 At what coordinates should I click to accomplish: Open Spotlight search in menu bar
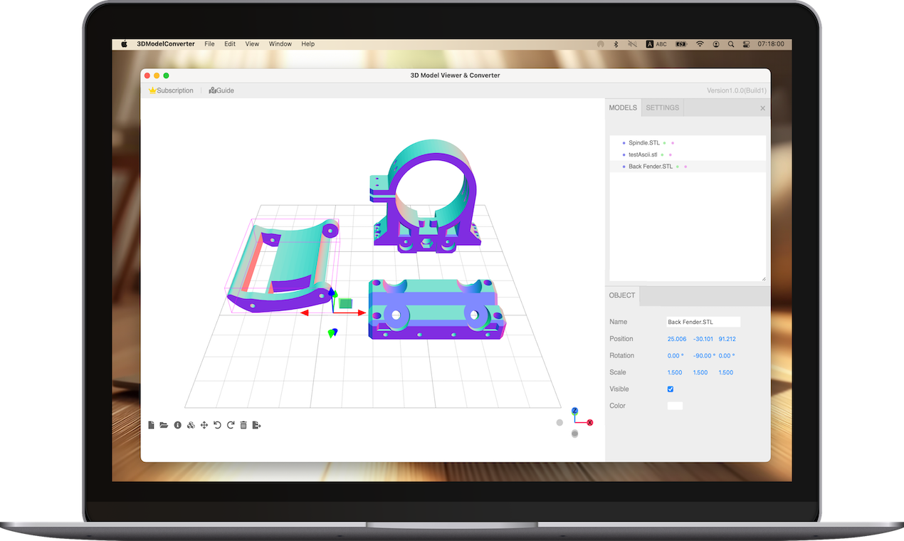click(x=731, y=44)
